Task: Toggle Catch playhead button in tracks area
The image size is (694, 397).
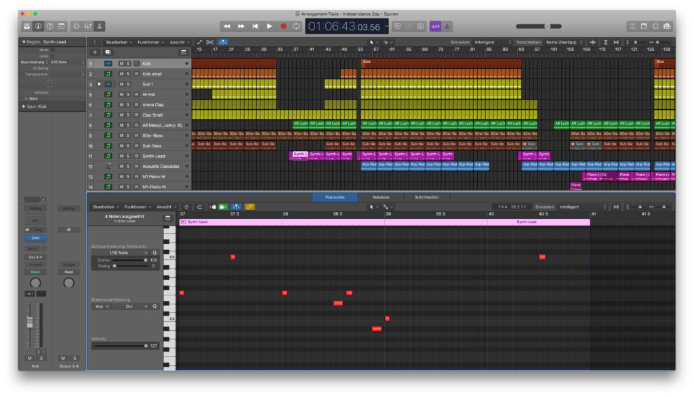Action: tap(223, 43)
